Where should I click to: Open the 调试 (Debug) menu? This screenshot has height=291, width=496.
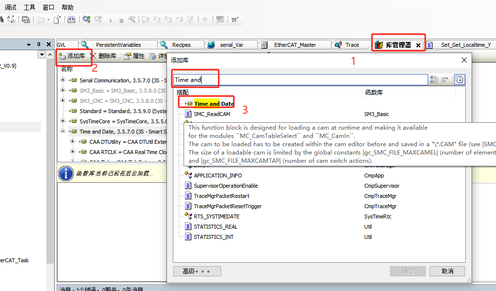point(10,7)
